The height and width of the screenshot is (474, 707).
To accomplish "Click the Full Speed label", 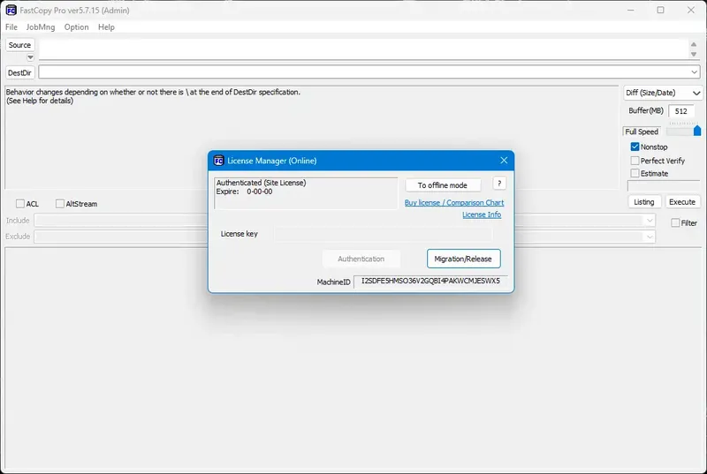I will 642,132.
